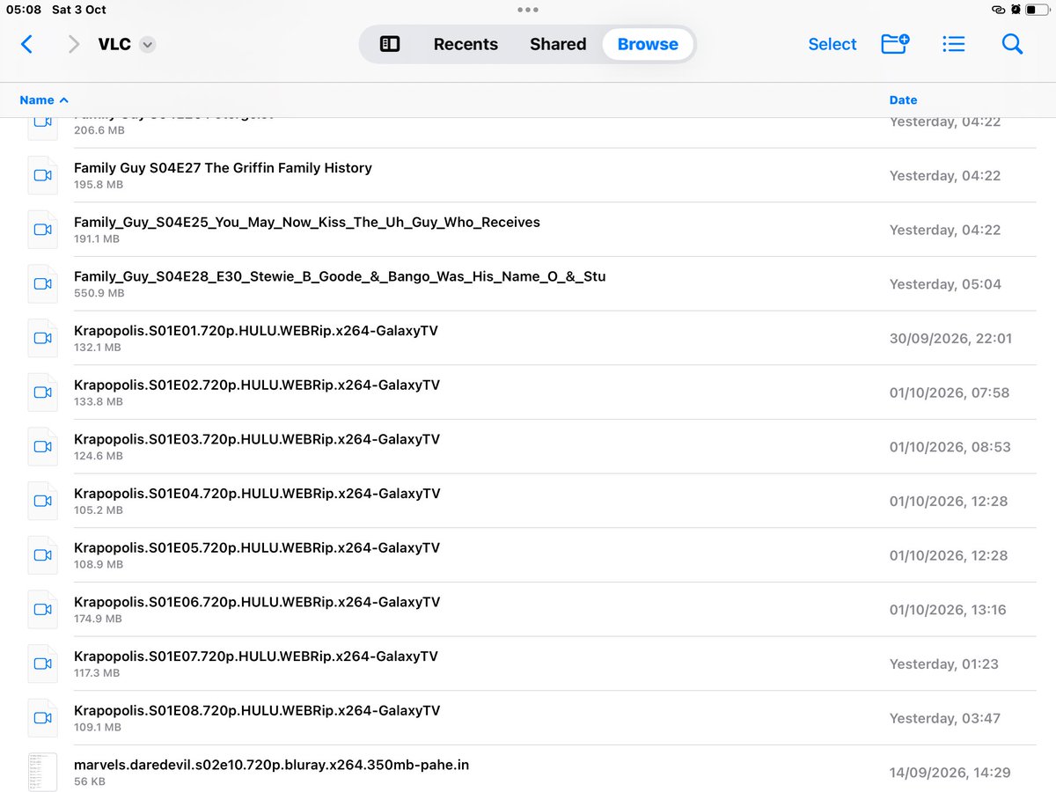Image resolution: width=1056 pixels, height=792 pixels.
Task: Tap the date 30/09/2026, 22:01
Action: point(950,338)
